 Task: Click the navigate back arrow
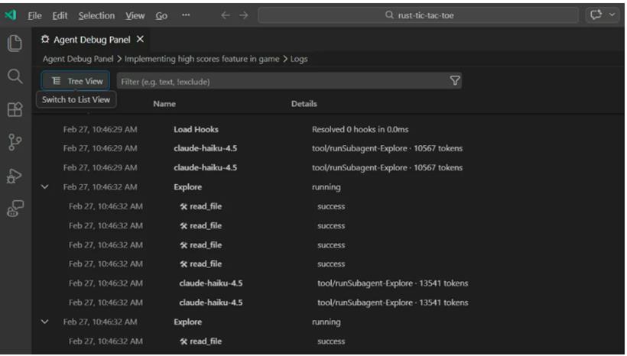pos(226,15)
